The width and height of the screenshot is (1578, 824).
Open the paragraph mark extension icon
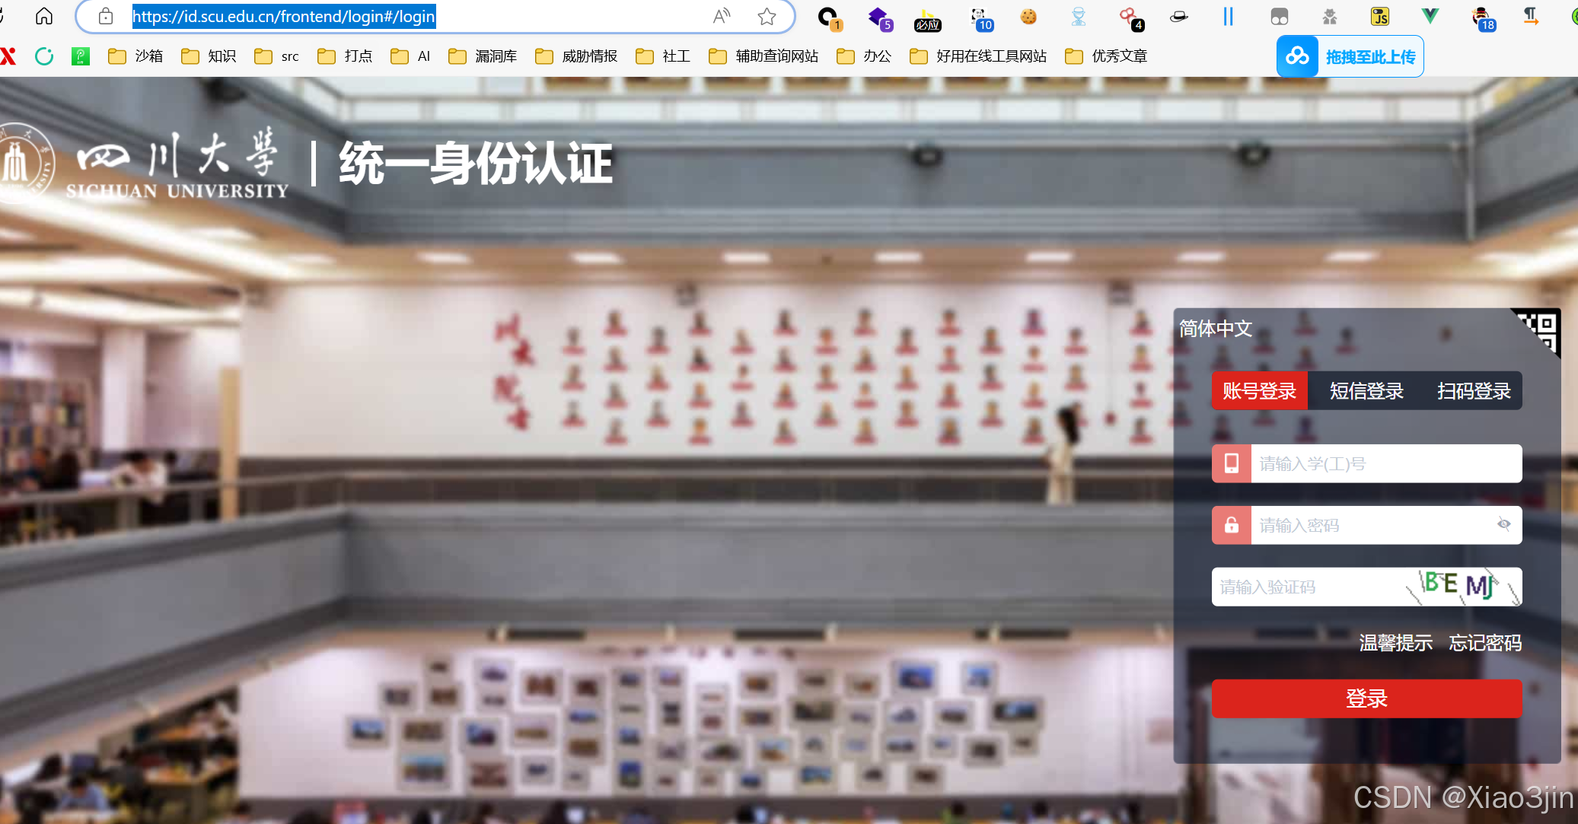tap(1531, 16)
